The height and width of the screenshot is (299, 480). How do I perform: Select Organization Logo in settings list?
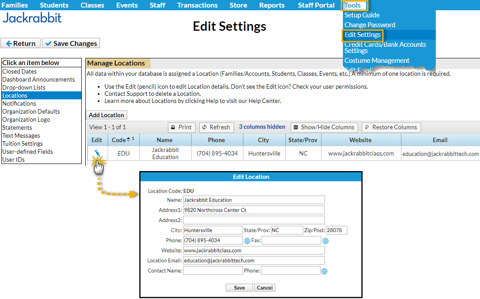click(42, 119)
